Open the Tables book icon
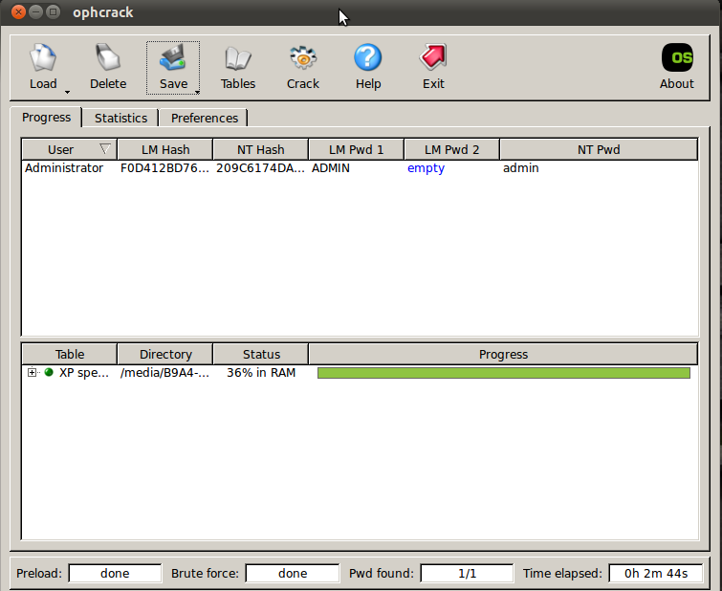The height and width of the screenshot is (591, 722). 237,59
